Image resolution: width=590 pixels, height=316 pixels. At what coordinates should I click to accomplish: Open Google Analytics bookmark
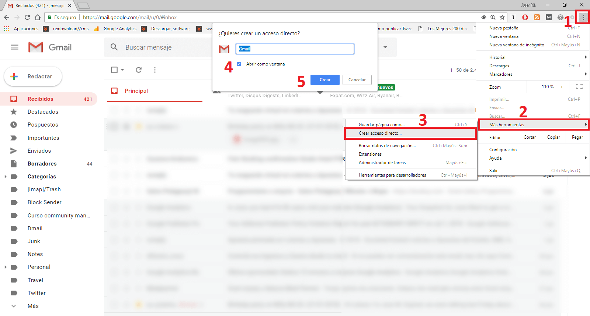[115, 29]
